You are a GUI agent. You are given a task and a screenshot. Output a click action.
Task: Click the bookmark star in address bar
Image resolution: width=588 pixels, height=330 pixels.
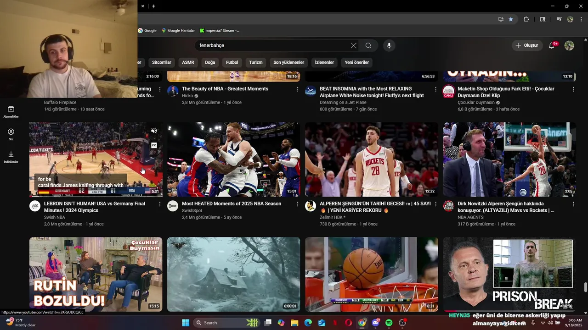(511, 19)
